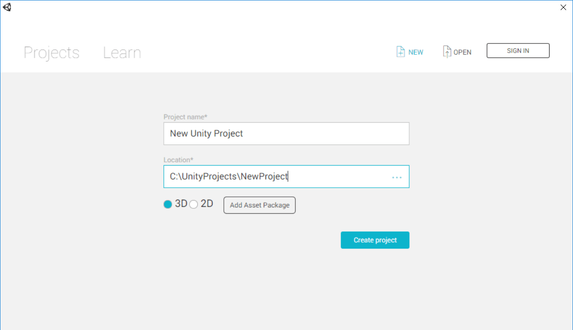The image size is (573, 330).
Task: Open the folder browse ellipsis for Location
Action: [396, 177]
